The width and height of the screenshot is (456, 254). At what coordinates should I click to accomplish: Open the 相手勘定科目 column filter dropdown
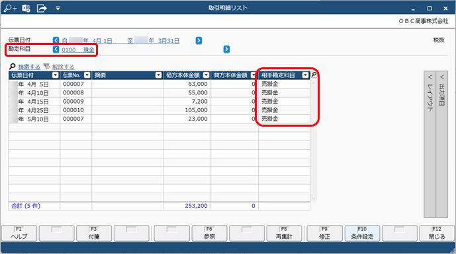tap(305, 75)
